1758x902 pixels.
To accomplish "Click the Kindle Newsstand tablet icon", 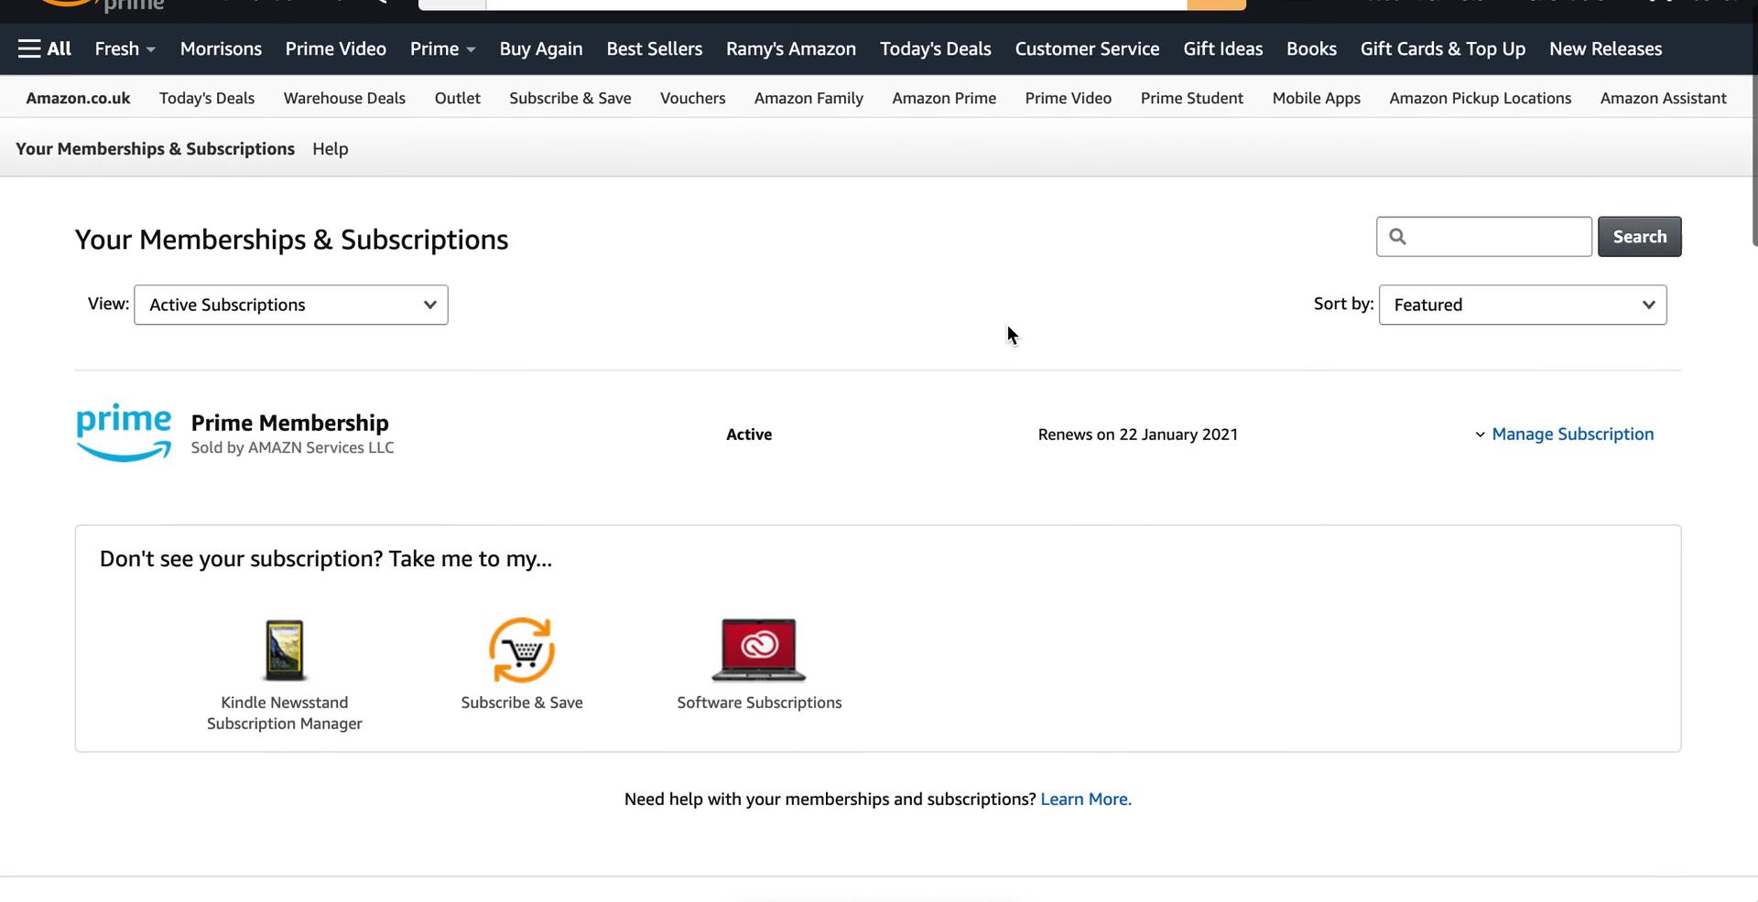I will pos(284,650).
